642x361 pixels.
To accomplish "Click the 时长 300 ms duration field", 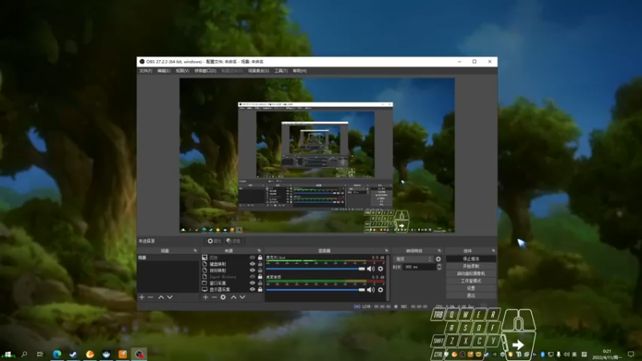I will (x=419, y=267).
